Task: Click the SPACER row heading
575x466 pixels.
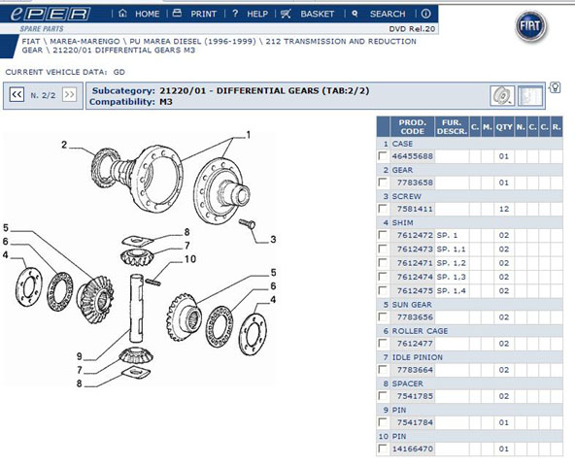Action: (407, 383)
